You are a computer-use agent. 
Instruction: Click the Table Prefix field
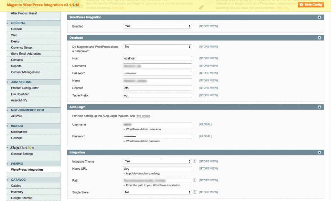[x=157, y=95]
